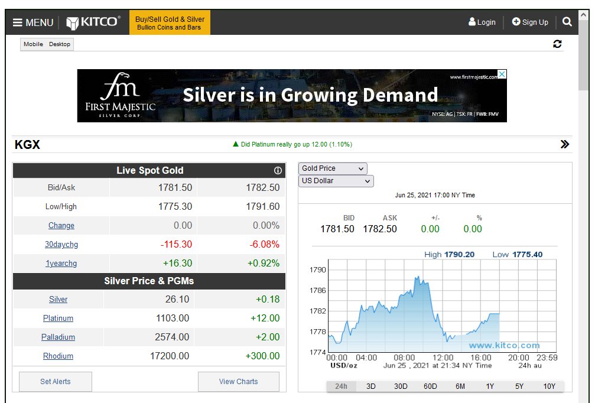Click the Sign Up plus icon
The image size is (595, 403).
(516, 22)
